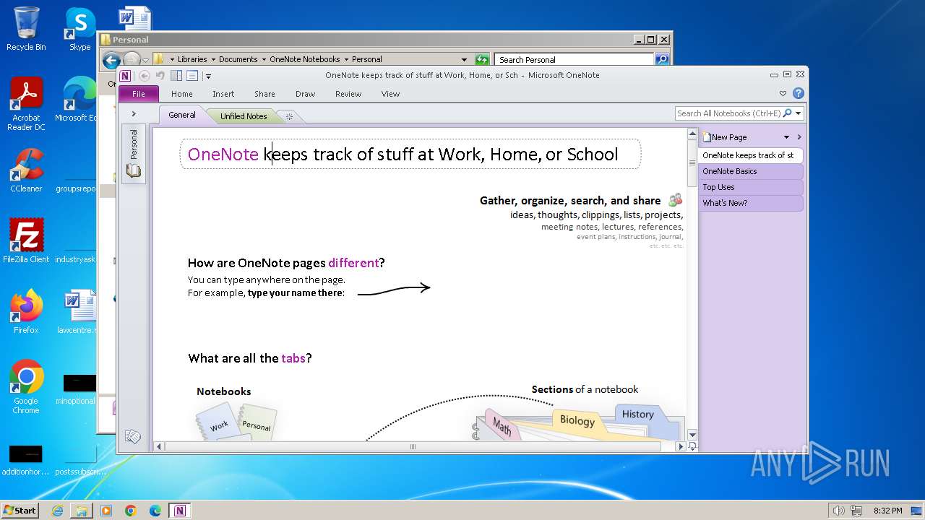
Task: Click the explorer search magnifier button
Action: [662, 60]
